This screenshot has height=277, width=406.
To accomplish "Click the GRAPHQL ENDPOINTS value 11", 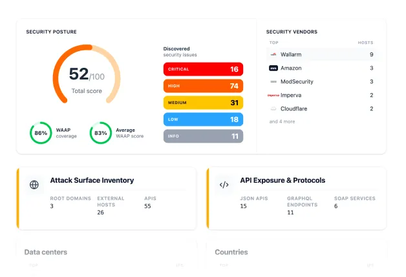I will (x=290, y=212).
